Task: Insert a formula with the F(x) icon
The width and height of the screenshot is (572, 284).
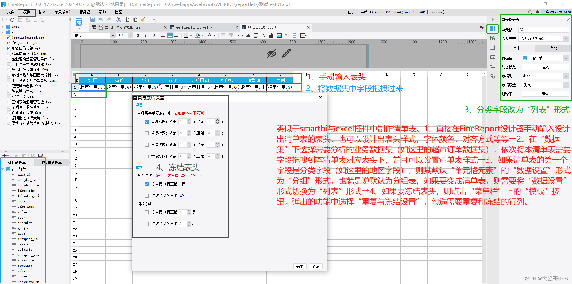Action: click(263, 35)
